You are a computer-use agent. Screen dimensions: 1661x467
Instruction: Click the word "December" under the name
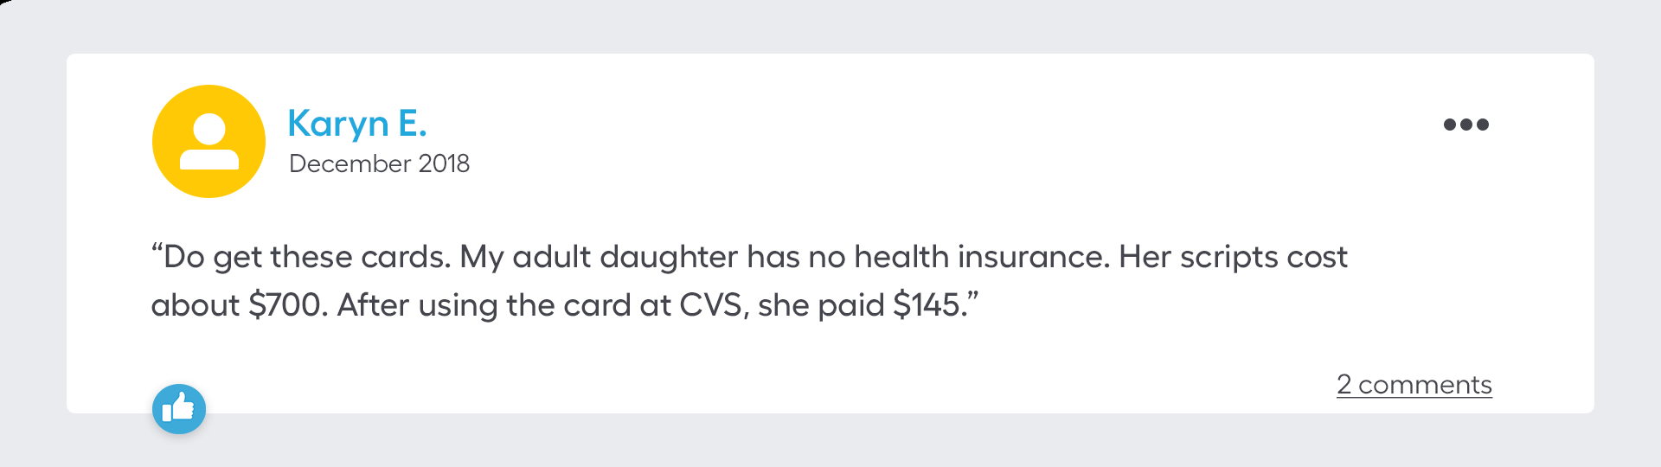(x=350, y=163)
